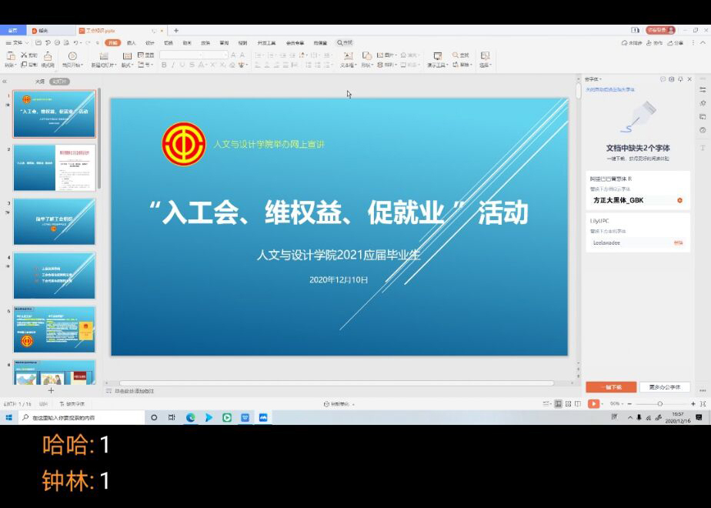Click the Format Painter (格式刷) icon

pos(48,55)
